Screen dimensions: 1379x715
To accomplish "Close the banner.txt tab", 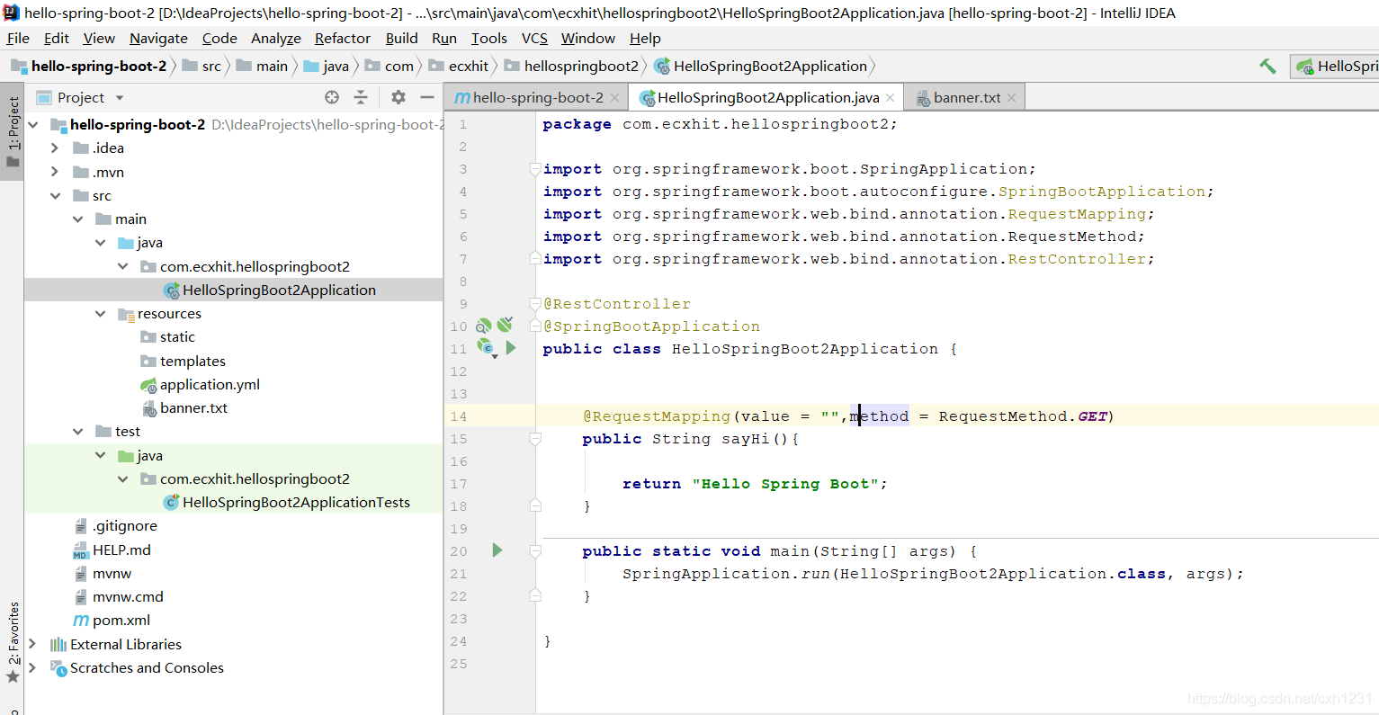I will click(1011, 97).
